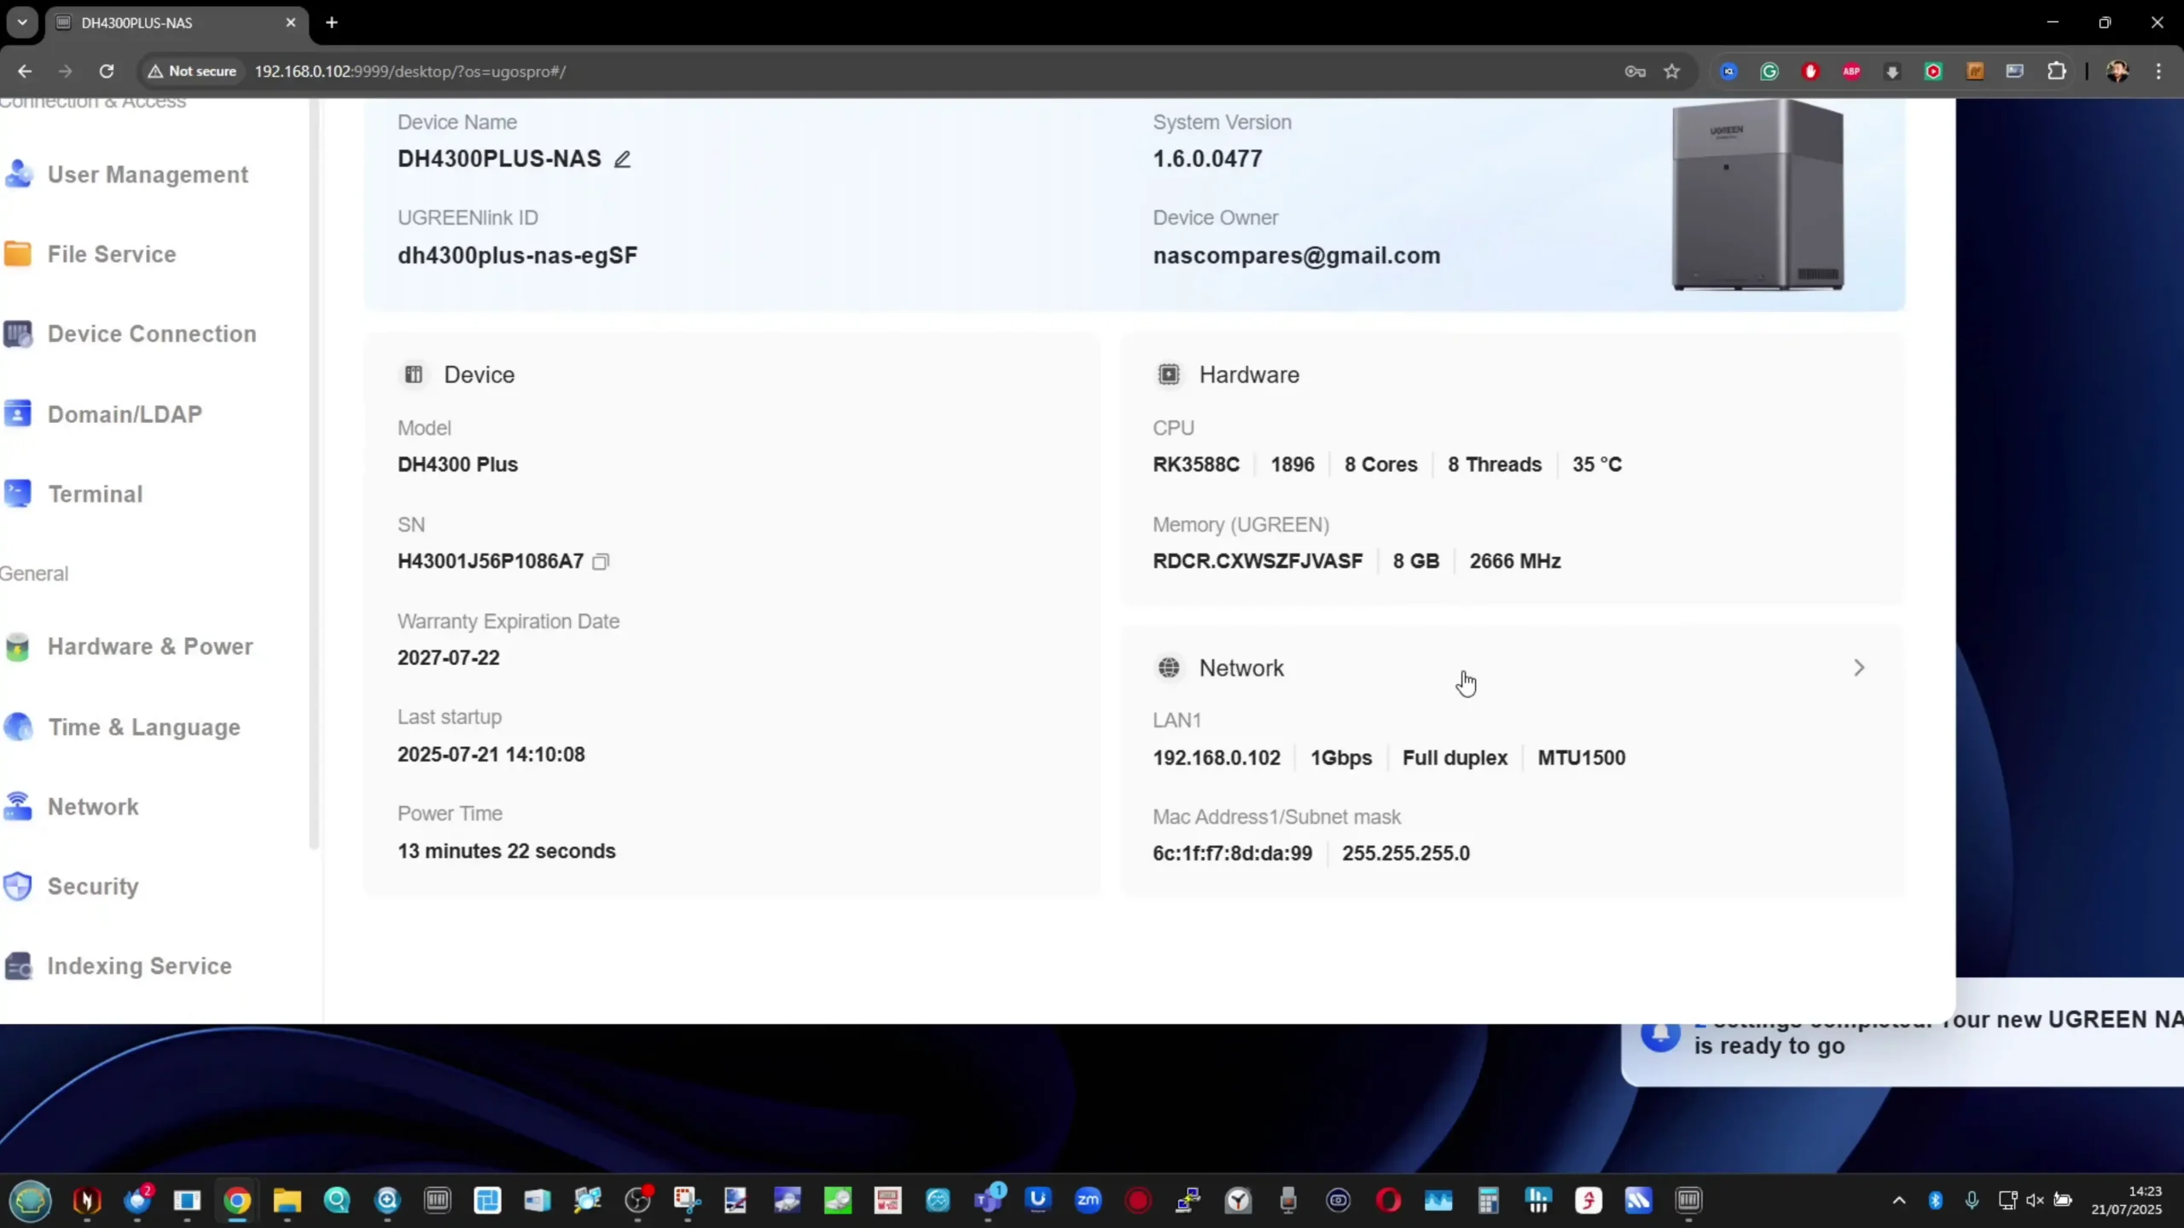This screenshot has height=1228, width=2184.
Task: Reload the page
Action: pos(106,71)
